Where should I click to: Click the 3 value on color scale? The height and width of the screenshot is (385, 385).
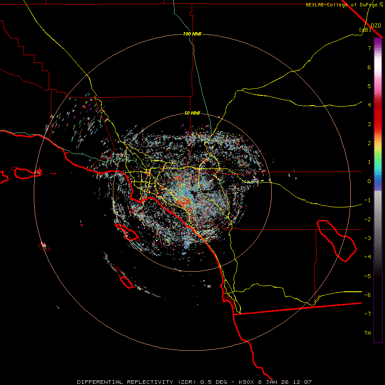tap(369, 124)
